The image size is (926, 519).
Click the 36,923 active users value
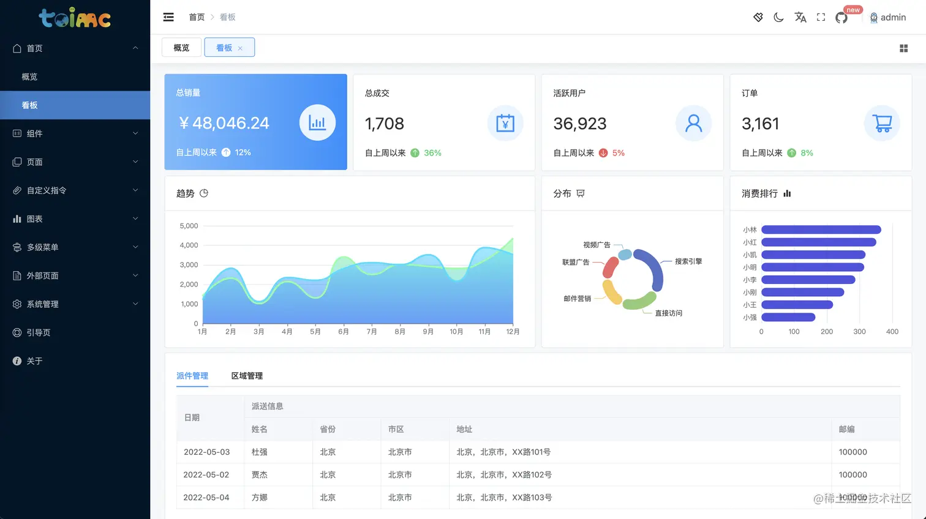pos(580,124)
